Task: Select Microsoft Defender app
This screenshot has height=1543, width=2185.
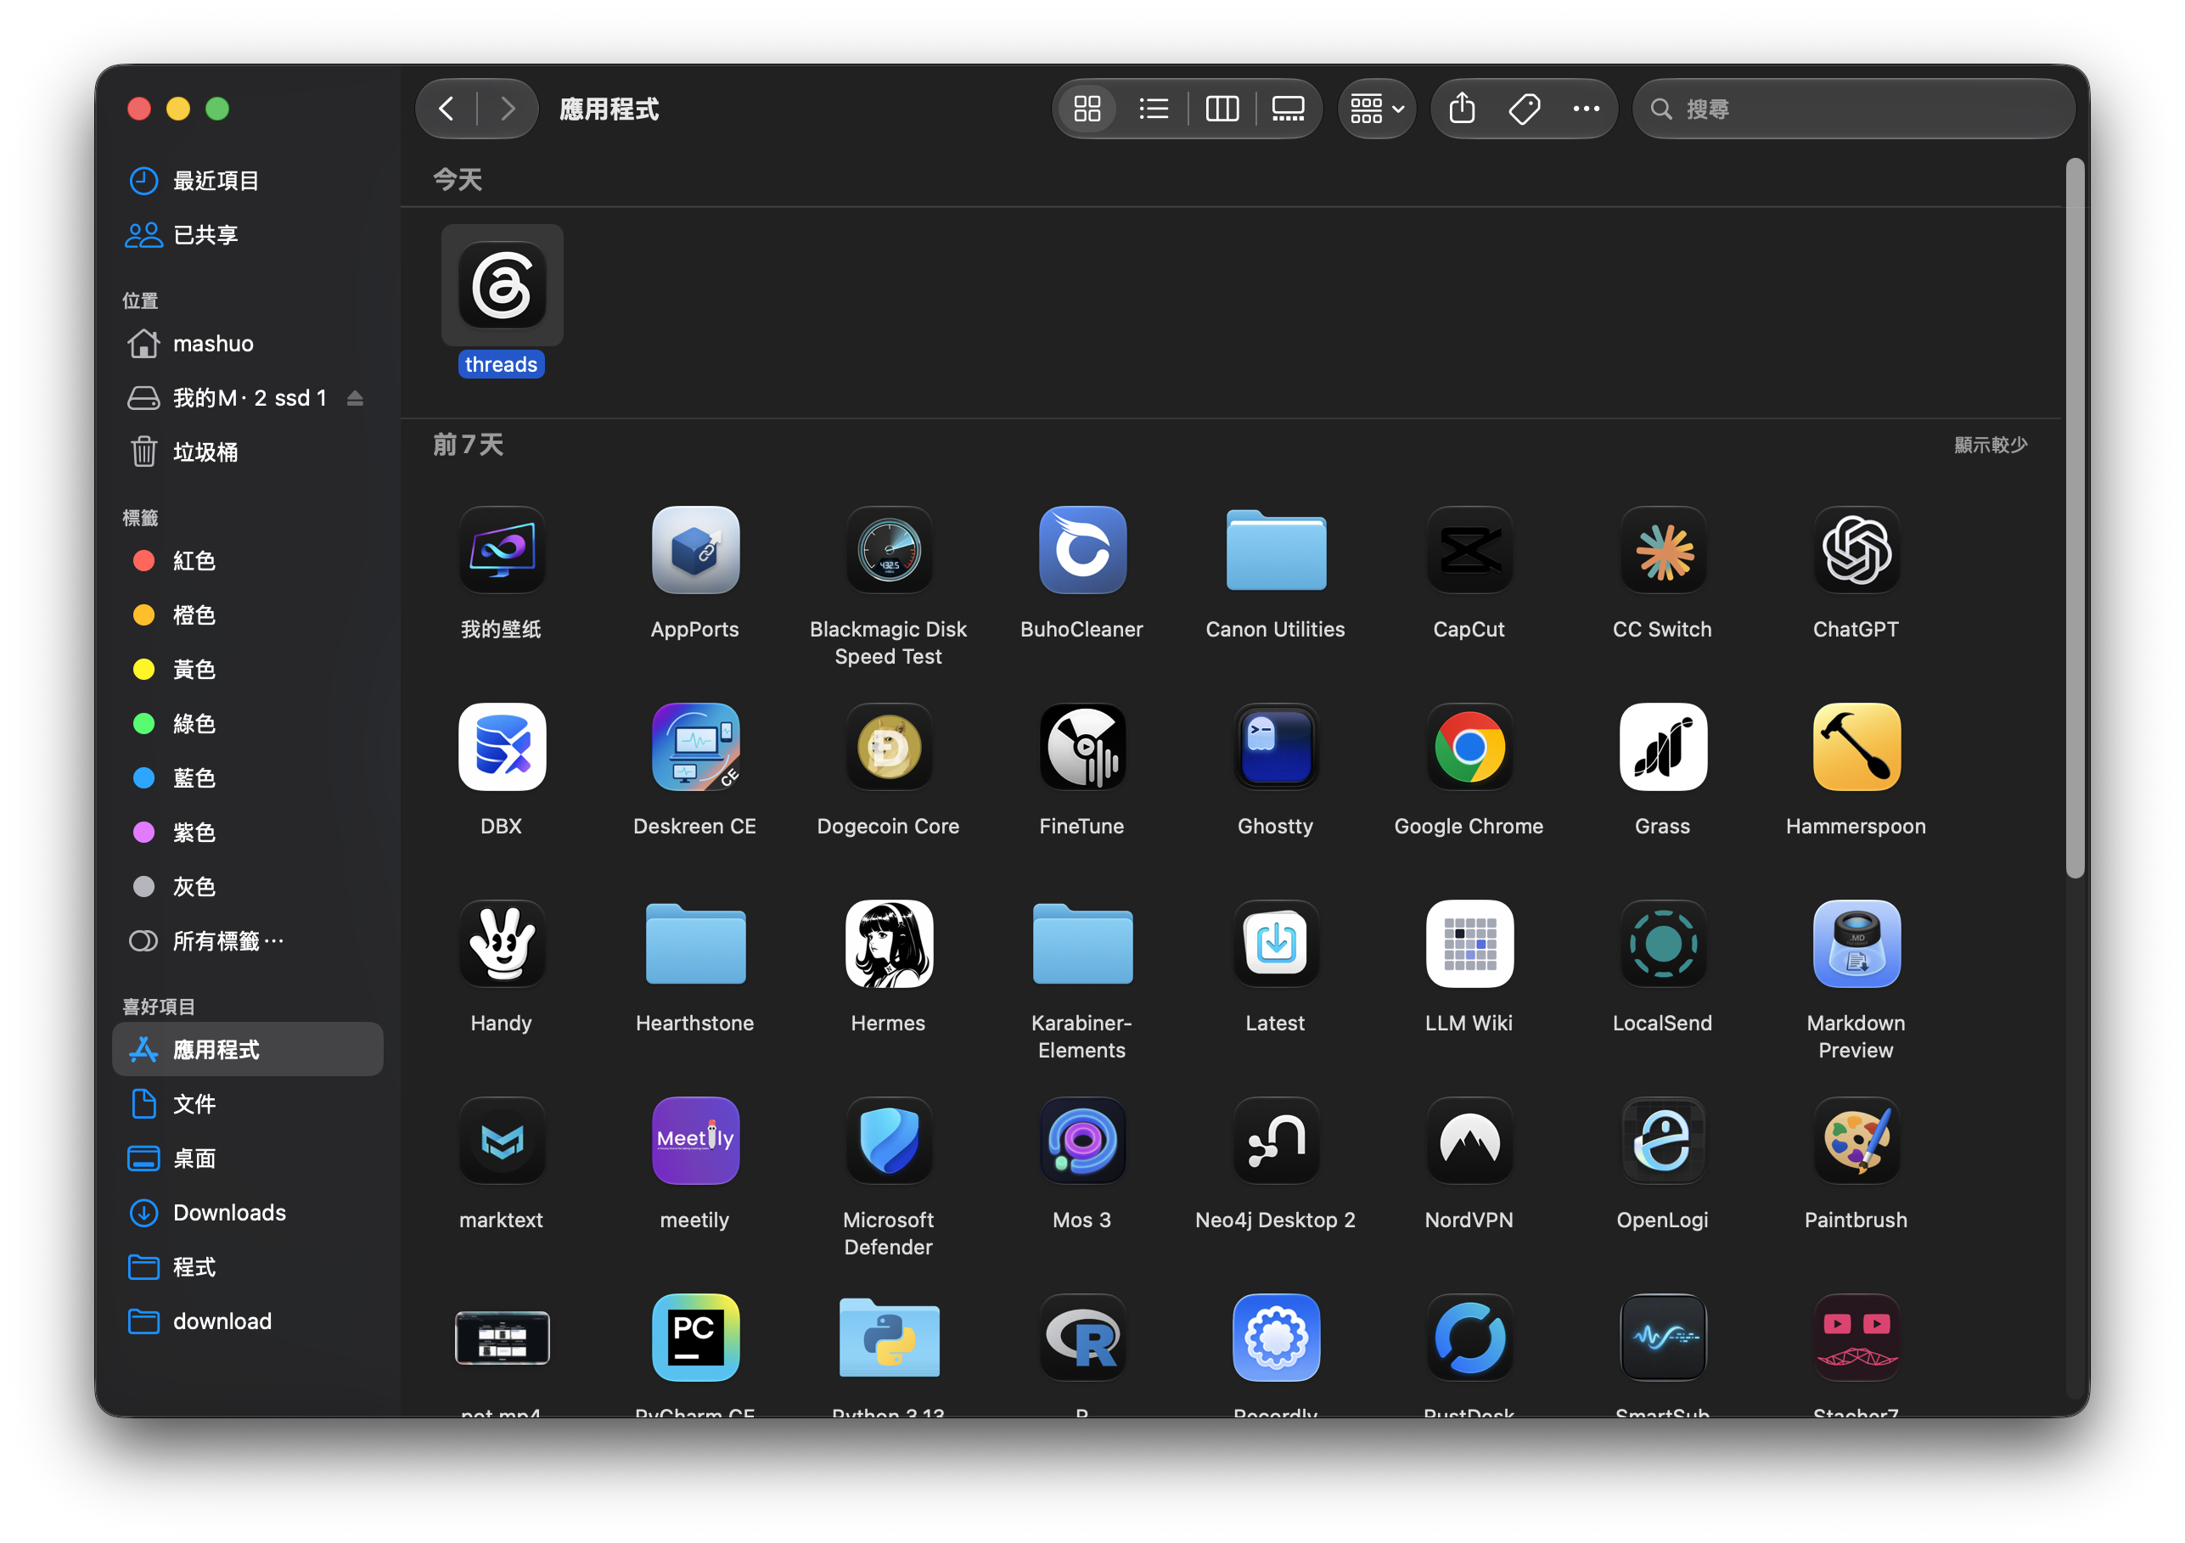Action: point(889,1141)
